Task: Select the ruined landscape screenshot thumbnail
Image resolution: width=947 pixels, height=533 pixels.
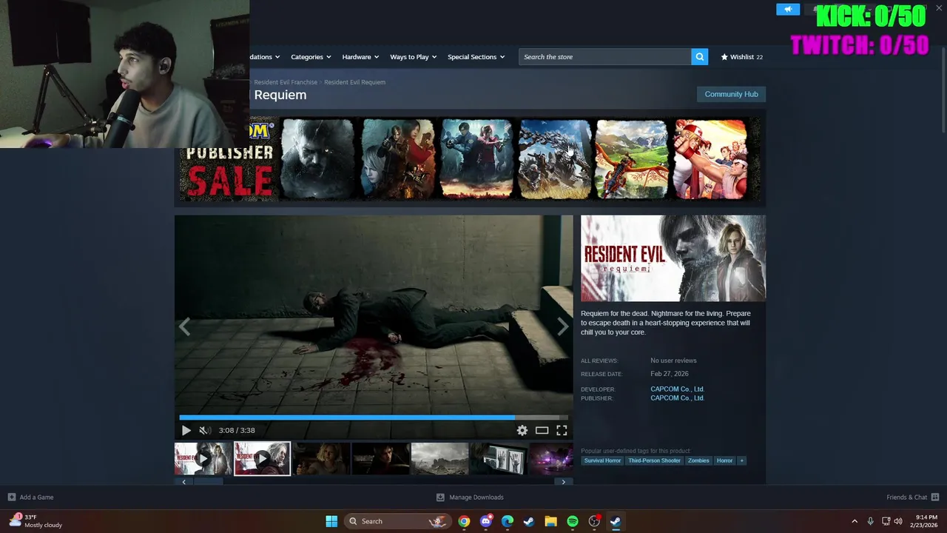Action: tap(439, 459)
